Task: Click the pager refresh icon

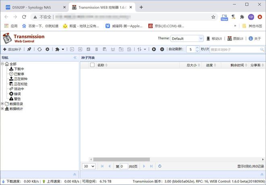Action: point(160,166)
